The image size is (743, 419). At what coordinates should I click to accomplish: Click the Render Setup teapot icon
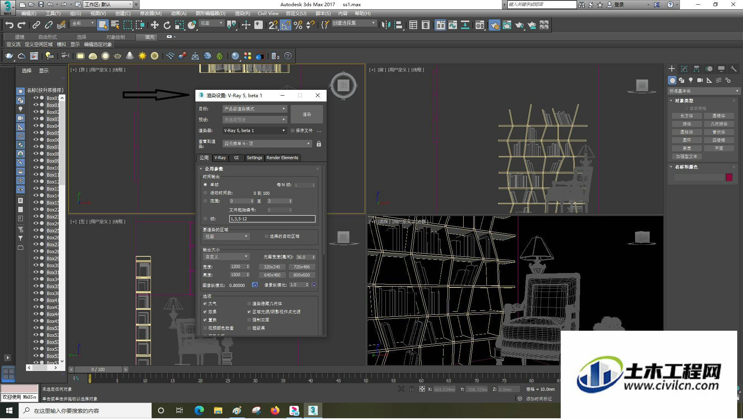coord(494,25)
